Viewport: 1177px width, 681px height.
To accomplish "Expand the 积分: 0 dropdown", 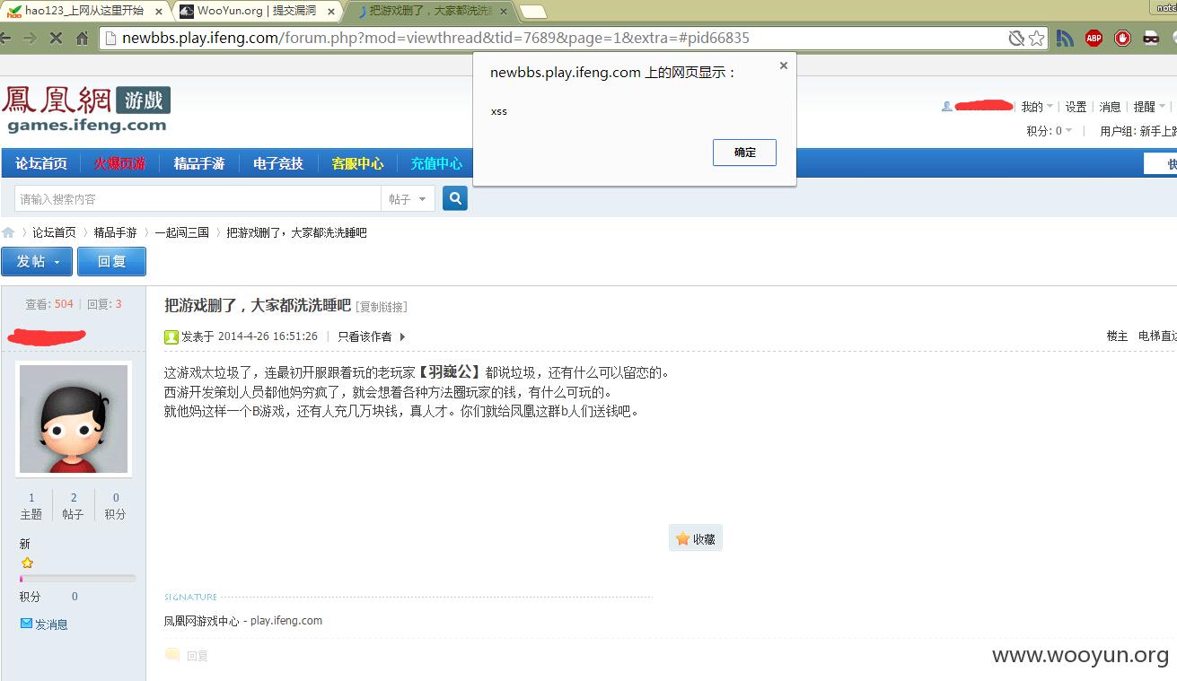I will pyautogui.click(x=1049, y=131).
